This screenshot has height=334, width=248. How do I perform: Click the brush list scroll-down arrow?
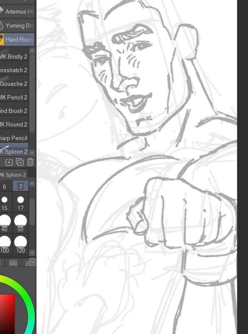pyautogui.click(x=32, y=152)
